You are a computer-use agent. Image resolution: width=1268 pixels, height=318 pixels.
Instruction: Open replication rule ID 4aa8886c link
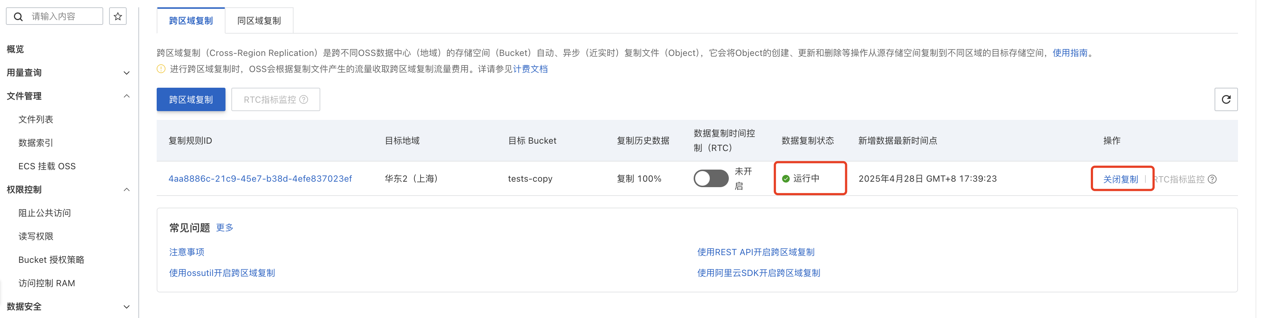coord(260,178)
